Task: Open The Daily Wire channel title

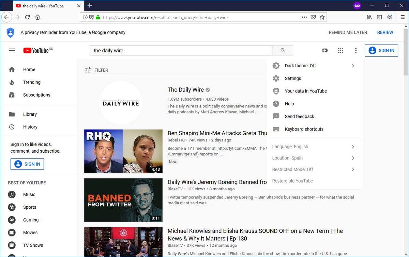Action: coord(186,90)
